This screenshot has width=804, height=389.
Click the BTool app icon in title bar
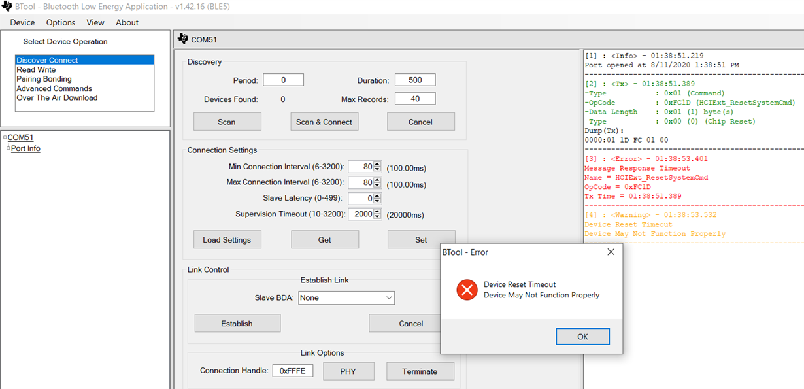pos(7,7)
